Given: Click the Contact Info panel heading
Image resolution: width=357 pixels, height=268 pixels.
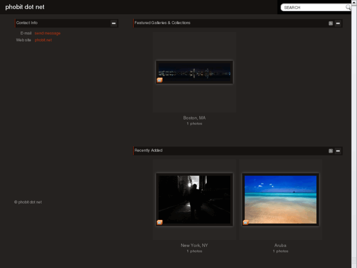Looking at the screenshot, I should (x=27, y=23).
